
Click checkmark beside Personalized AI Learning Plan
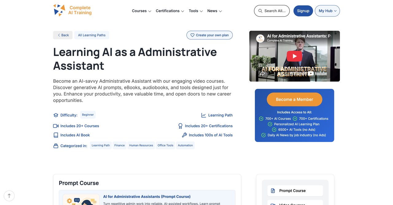pos(270,124)
